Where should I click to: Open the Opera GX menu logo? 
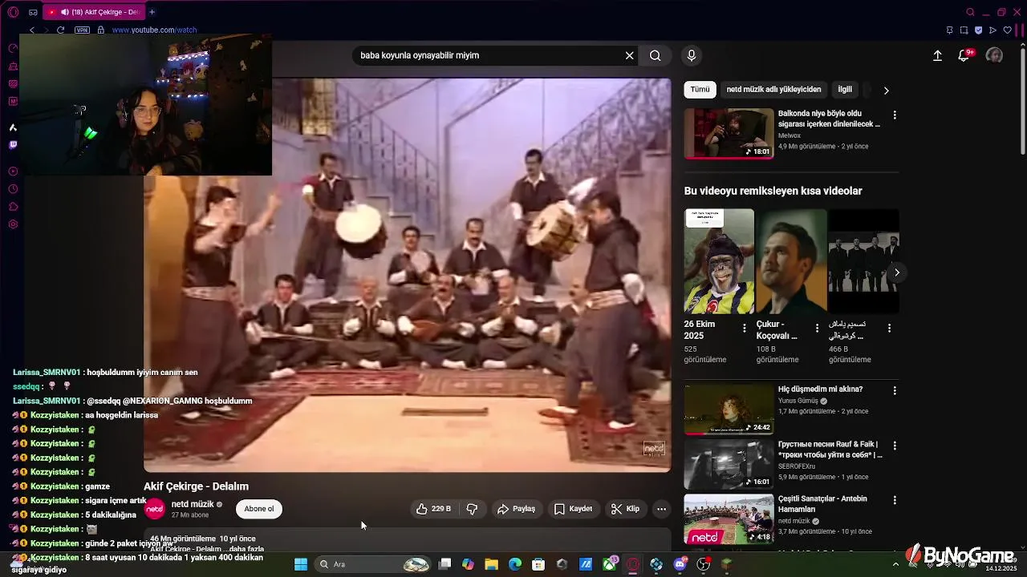pyautogui.click(x=13, y=12)
